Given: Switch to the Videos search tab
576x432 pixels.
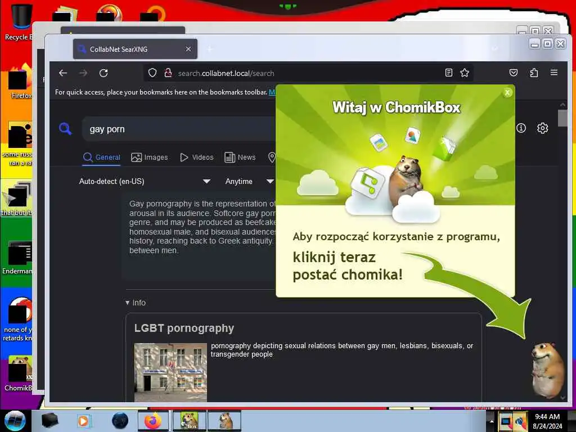Looking at the screenshot, I should 196,157.
